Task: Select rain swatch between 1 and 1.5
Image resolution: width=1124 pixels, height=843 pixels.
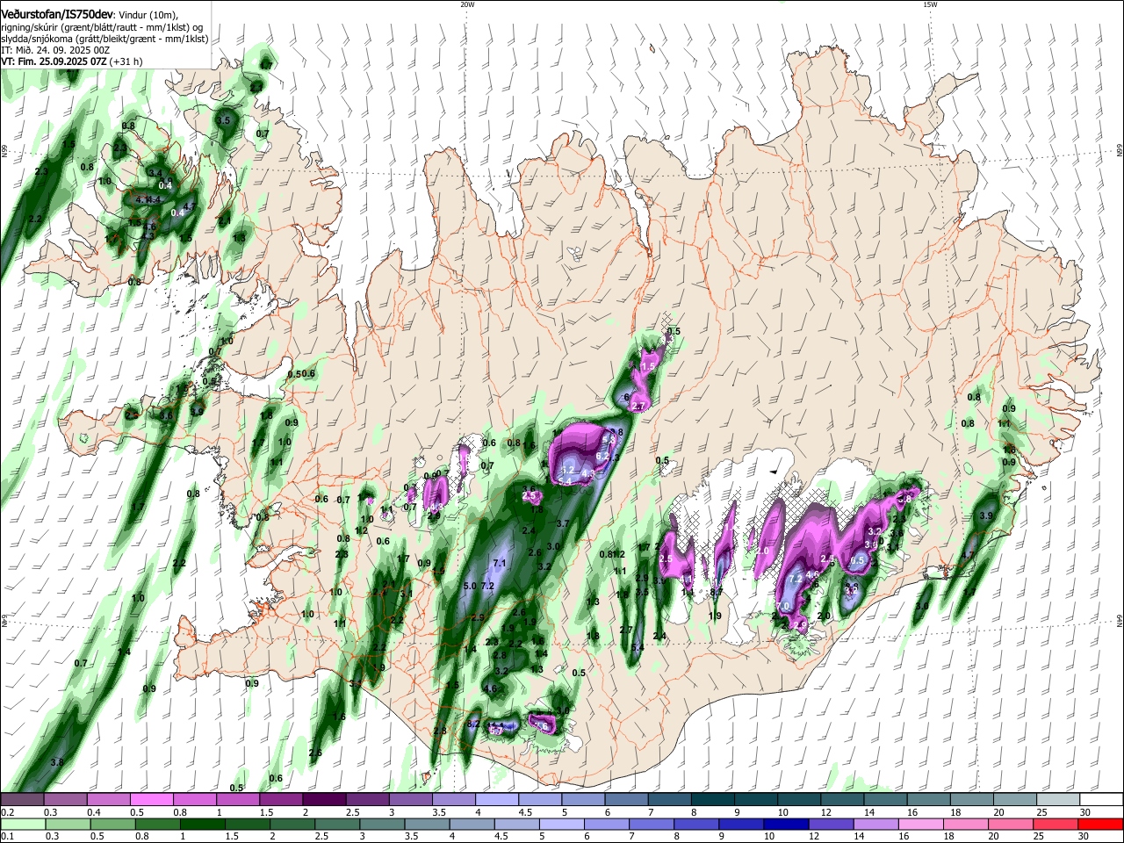Action: (x=204, y=825)
